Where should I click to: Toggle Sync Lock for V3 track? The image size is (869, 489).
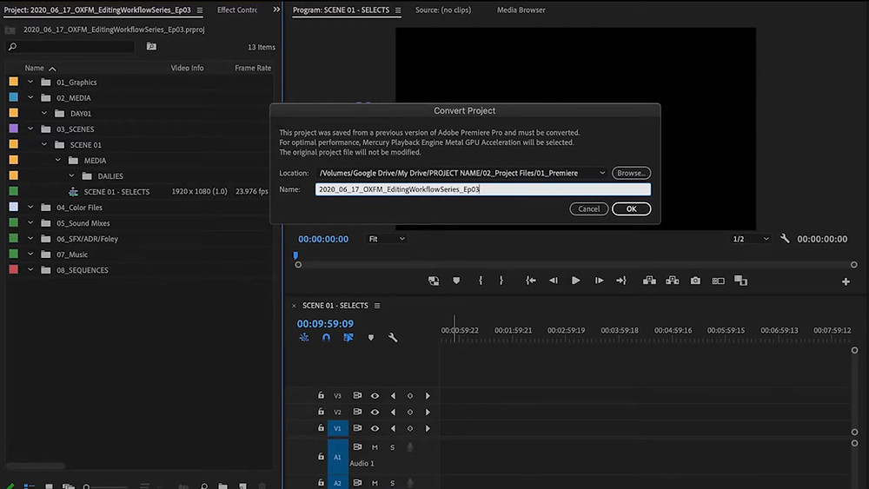point(357,395)
